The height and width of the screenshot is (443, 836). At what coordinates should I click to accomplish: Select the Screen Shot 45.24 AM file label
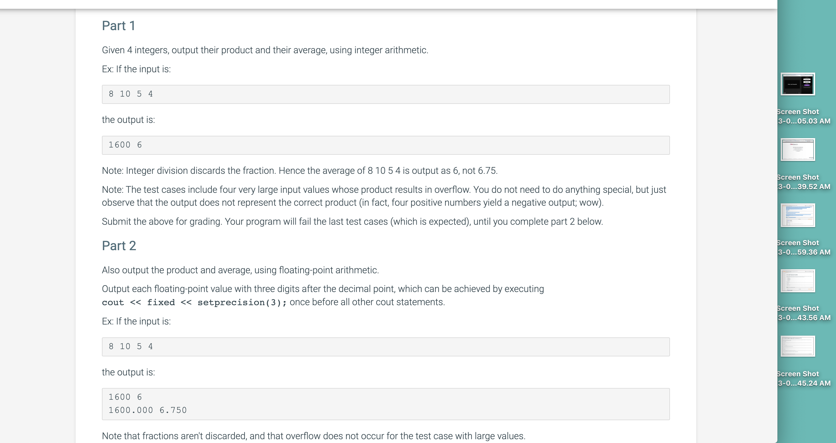[804, 378]
